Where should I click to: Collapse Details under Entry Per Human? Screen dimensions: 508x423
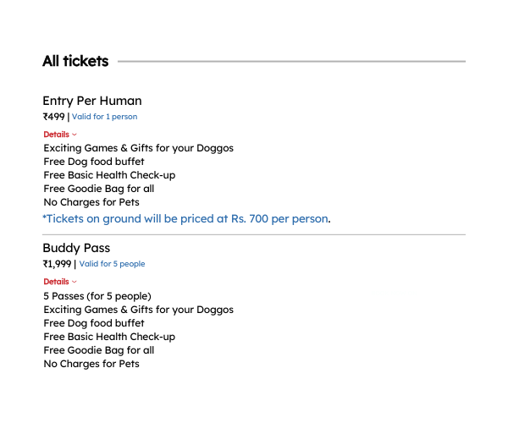point(60,135)
